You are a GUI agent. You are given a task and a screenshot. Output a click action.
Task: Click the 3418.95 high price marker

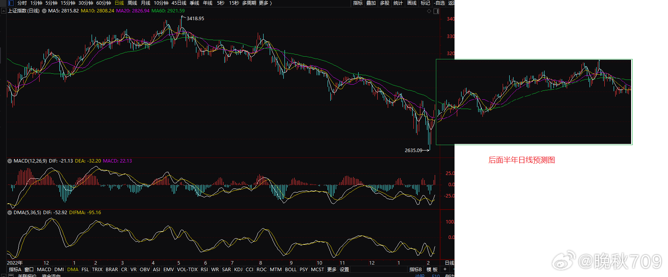(195, 19)
